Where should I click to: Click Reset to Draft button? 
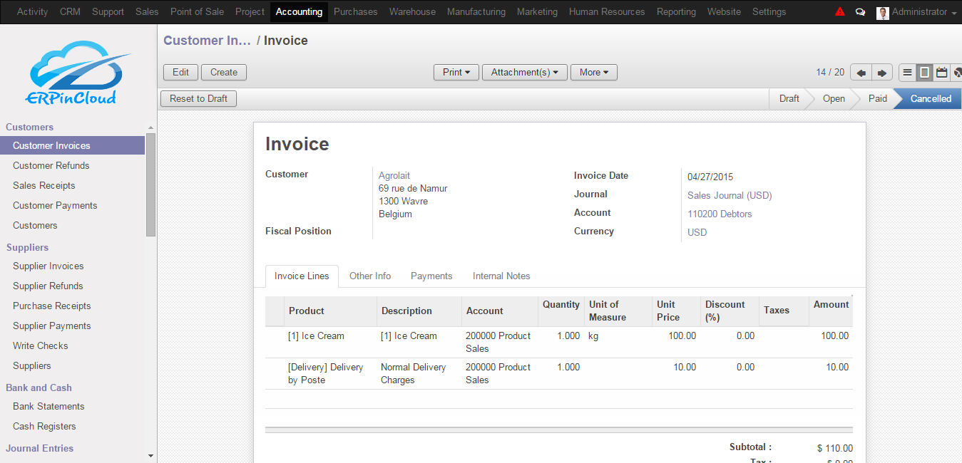[x=198, y=99]
